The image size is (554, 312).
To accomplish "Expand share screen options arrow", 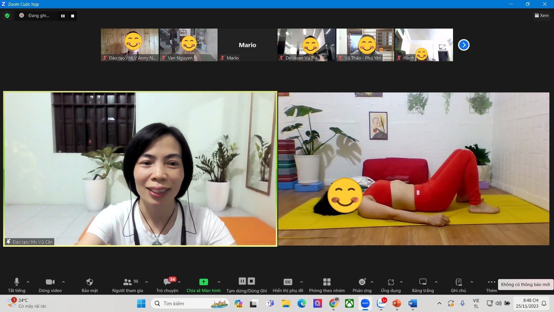I will pos(219,282).
